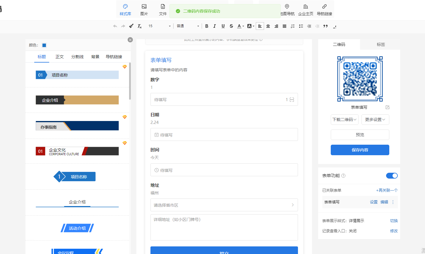Switch to the 标题 tab
Image resolution: width=425 pixels, height=254 pixels.
pos(42,57)
